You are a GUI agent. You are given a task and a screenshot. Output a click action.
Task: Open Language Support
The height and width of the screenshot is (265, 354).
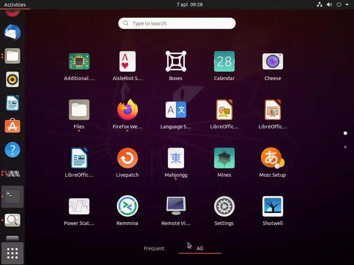176,110
